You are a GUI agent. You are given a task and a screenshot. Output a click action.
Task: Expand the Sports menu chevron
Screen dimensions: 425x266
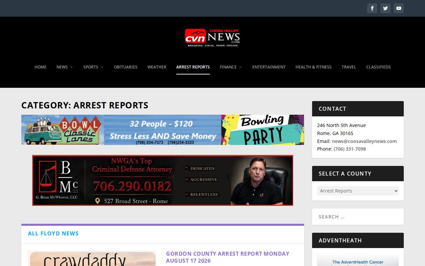point(102,67)
